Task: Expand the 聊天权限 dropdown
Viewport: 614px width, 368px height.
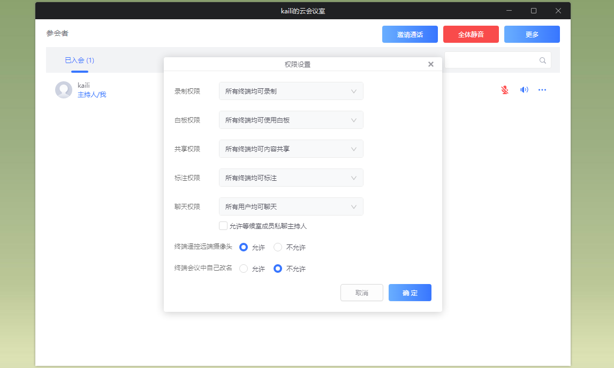Action: click(x=291, y=206)
